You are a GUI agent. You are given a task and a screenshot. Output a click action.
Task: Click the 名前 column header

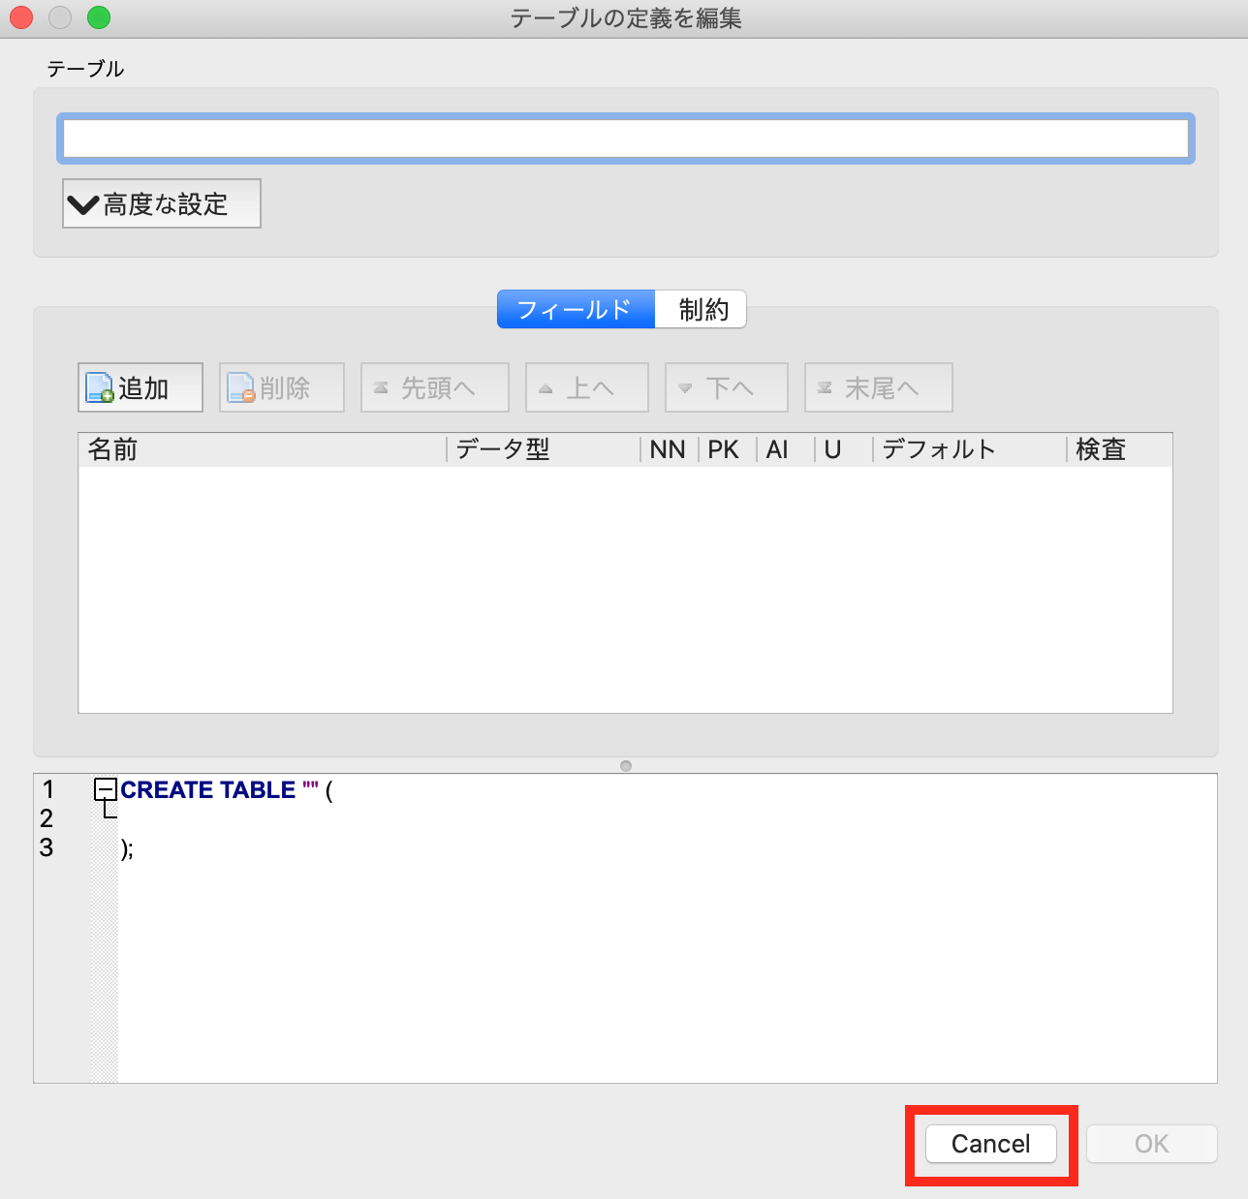click(263, 449)
